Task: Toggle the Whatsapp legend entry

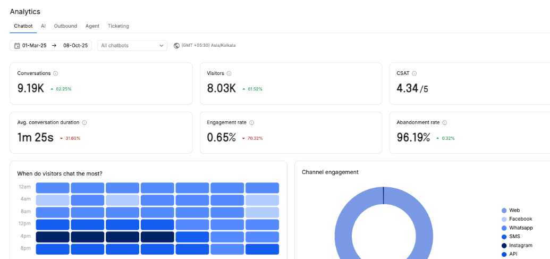Action: tap(518, 228)
